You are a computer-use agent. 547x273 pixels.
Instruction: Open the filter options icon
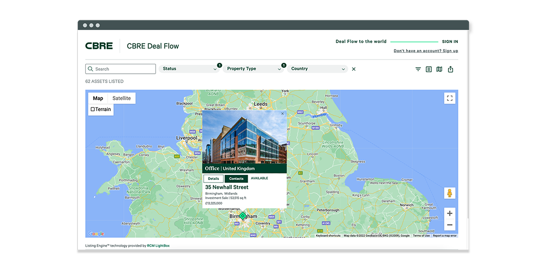(x=418, y=69)
